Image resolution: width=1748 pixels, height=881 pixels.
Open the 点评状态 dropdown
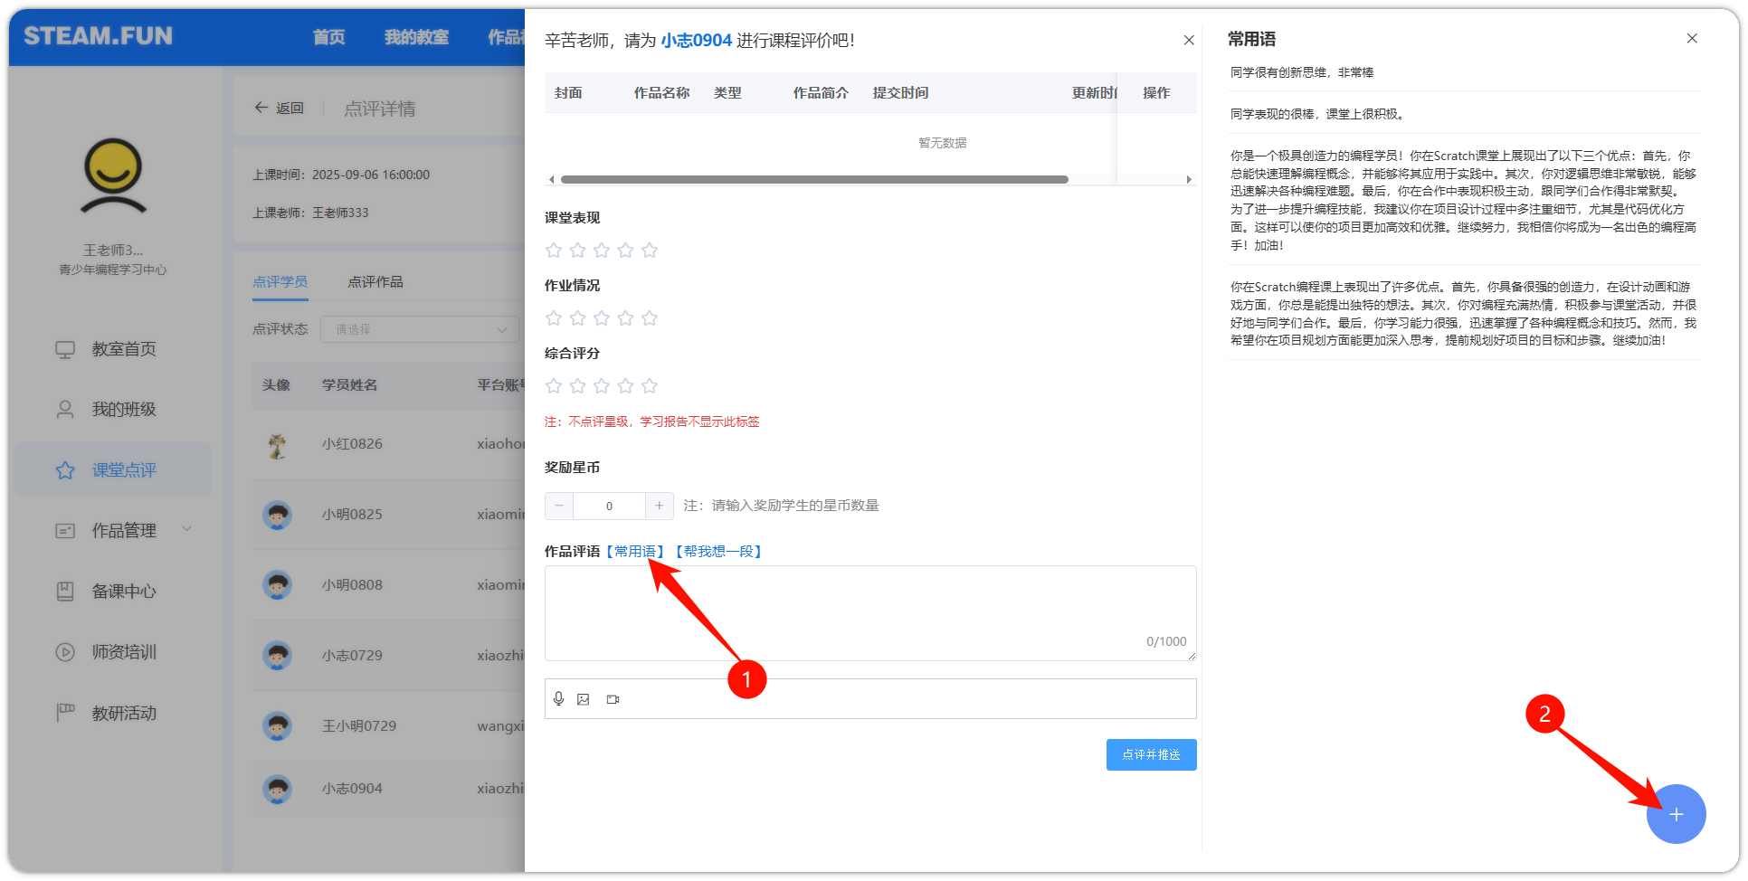(419, 329)
